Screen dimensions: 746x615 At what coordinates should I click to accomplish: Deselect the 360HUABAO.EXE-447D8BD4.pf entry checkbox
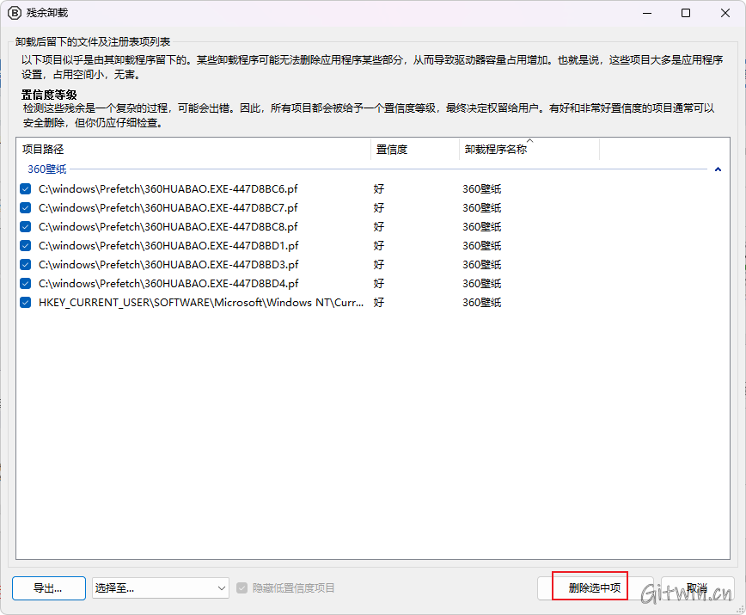[x=26, y=284]
